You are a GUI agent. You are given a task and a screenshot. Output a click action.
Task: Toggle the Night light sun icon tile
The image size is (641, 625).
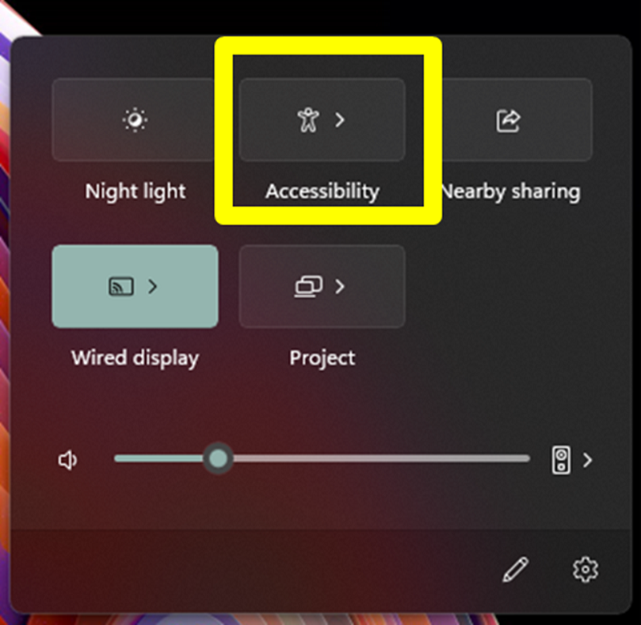pyautogui.click(x=135, y=119)
